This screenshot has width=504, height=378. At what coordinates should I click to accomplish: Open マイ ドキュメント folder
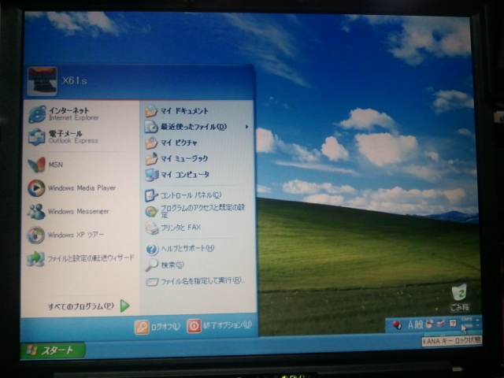tap(176, 111)
